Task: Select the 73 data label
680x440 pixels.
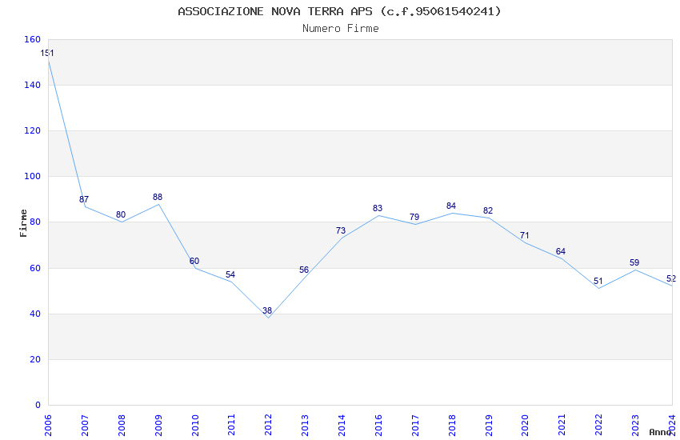Action: (x=341, y=230)
